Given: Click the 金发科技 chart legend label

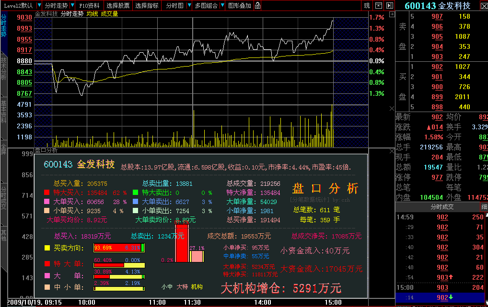Looking at the screenshot, I should tap(46, 14).
